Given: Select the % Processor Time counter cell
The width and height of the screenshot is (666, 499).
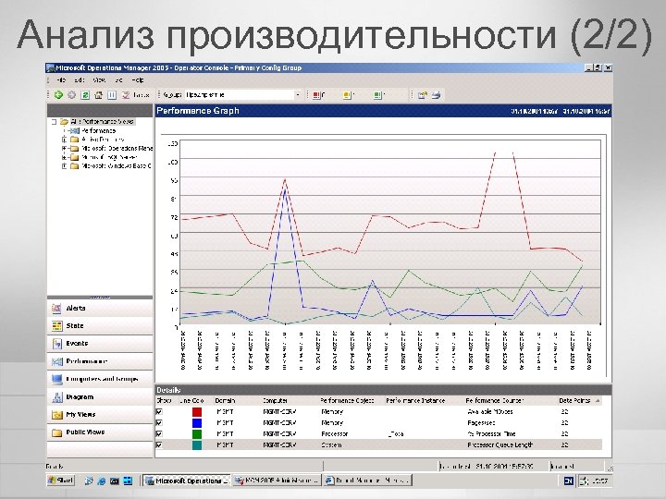Looking at the screenshot, I should 491,434.
